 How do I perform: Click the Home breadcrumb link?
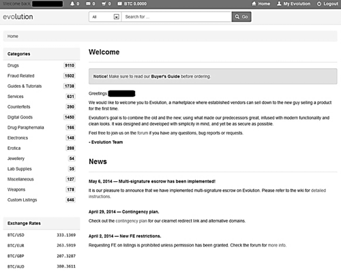tap(13, 36)
